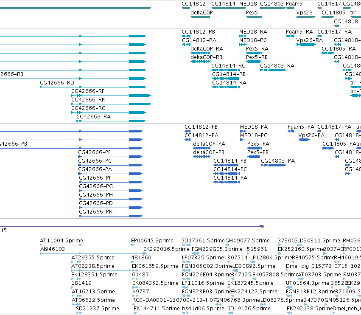
Task: Click the AT11004.5prime EST label
Action: 62,241
